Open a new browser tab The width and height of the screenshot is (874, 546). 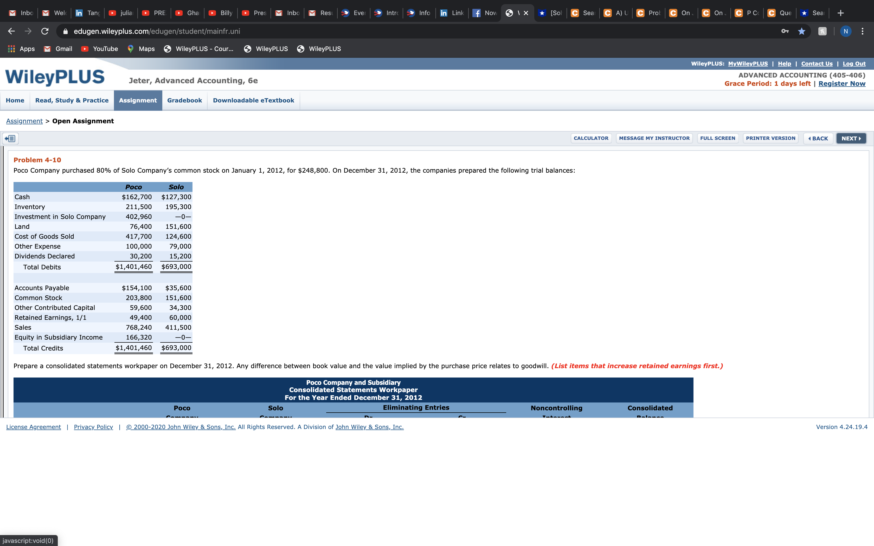tap(841, 13)
